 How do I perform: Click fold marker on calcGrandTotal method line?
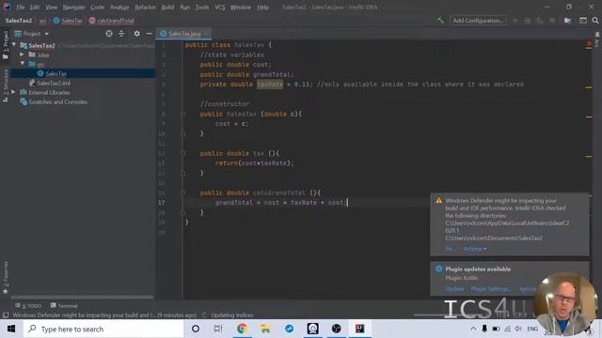point(183,192)
